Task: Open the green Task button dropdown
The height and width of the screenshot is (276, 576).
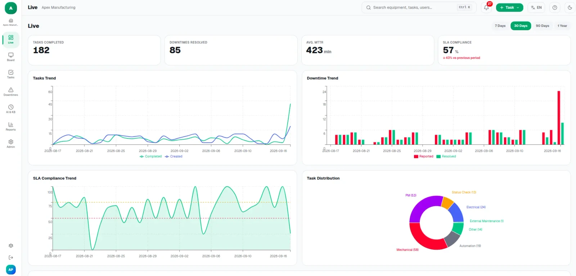Action: (x=509, y=8)
